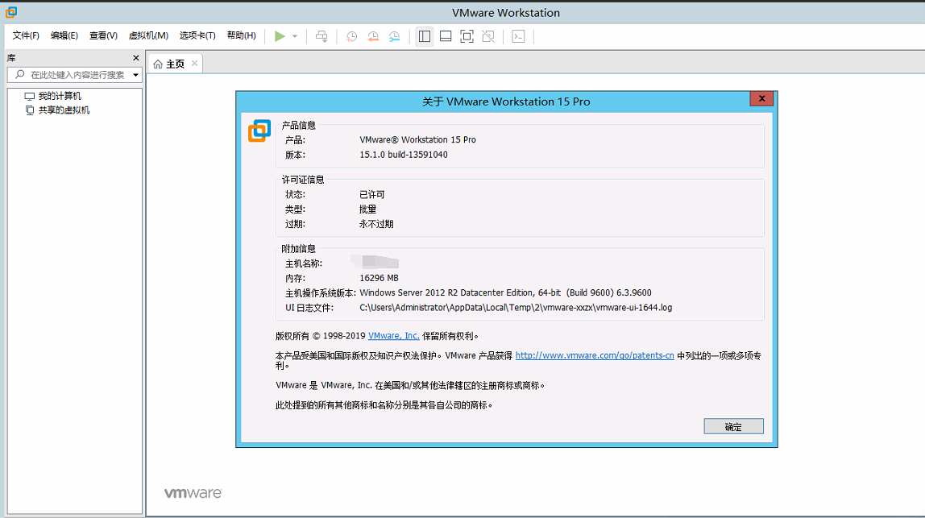
Task: Open the 虚拟机(M) menu
Action: pyautogui.click(x=148, y=35)
